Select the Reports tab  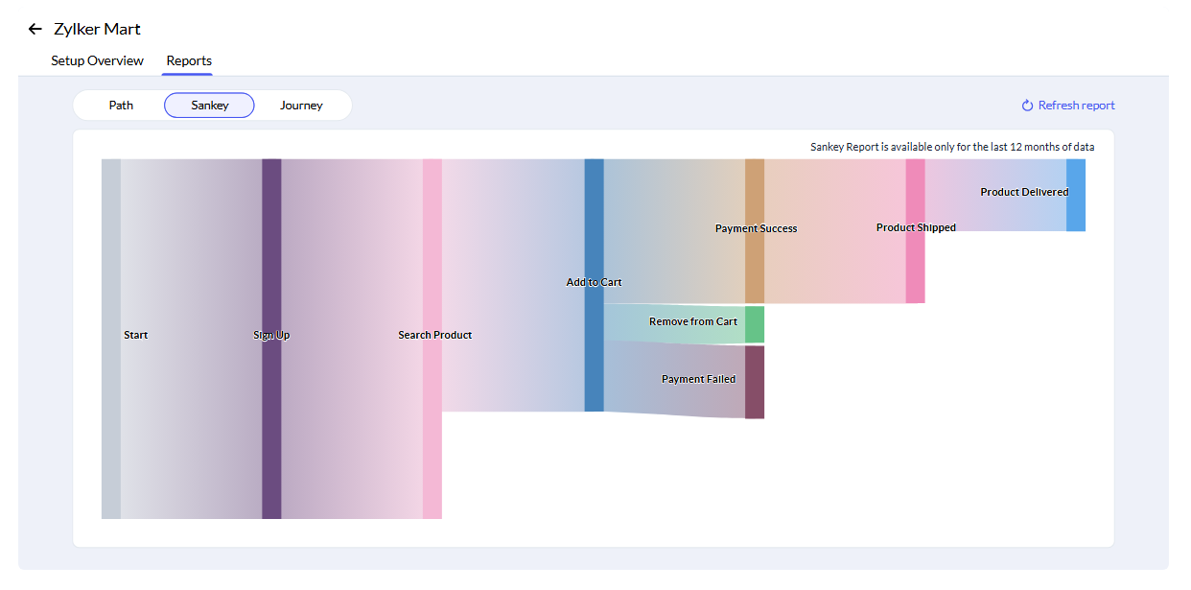pyautogui.click(x=189, y=60)
